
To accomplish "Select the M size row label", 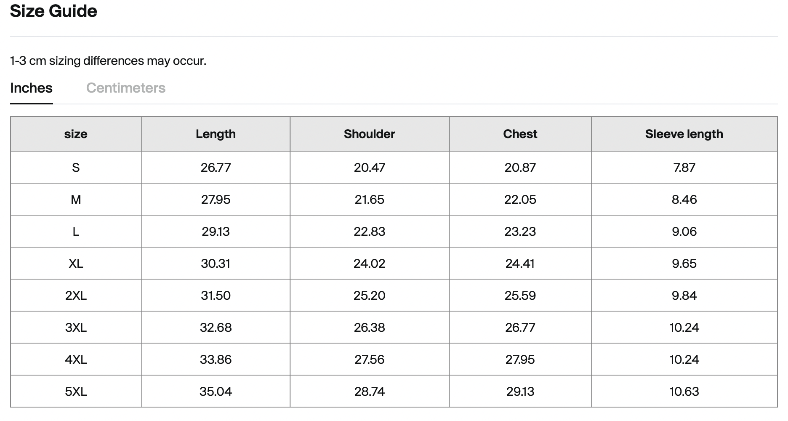I will [x=76, y=200].
